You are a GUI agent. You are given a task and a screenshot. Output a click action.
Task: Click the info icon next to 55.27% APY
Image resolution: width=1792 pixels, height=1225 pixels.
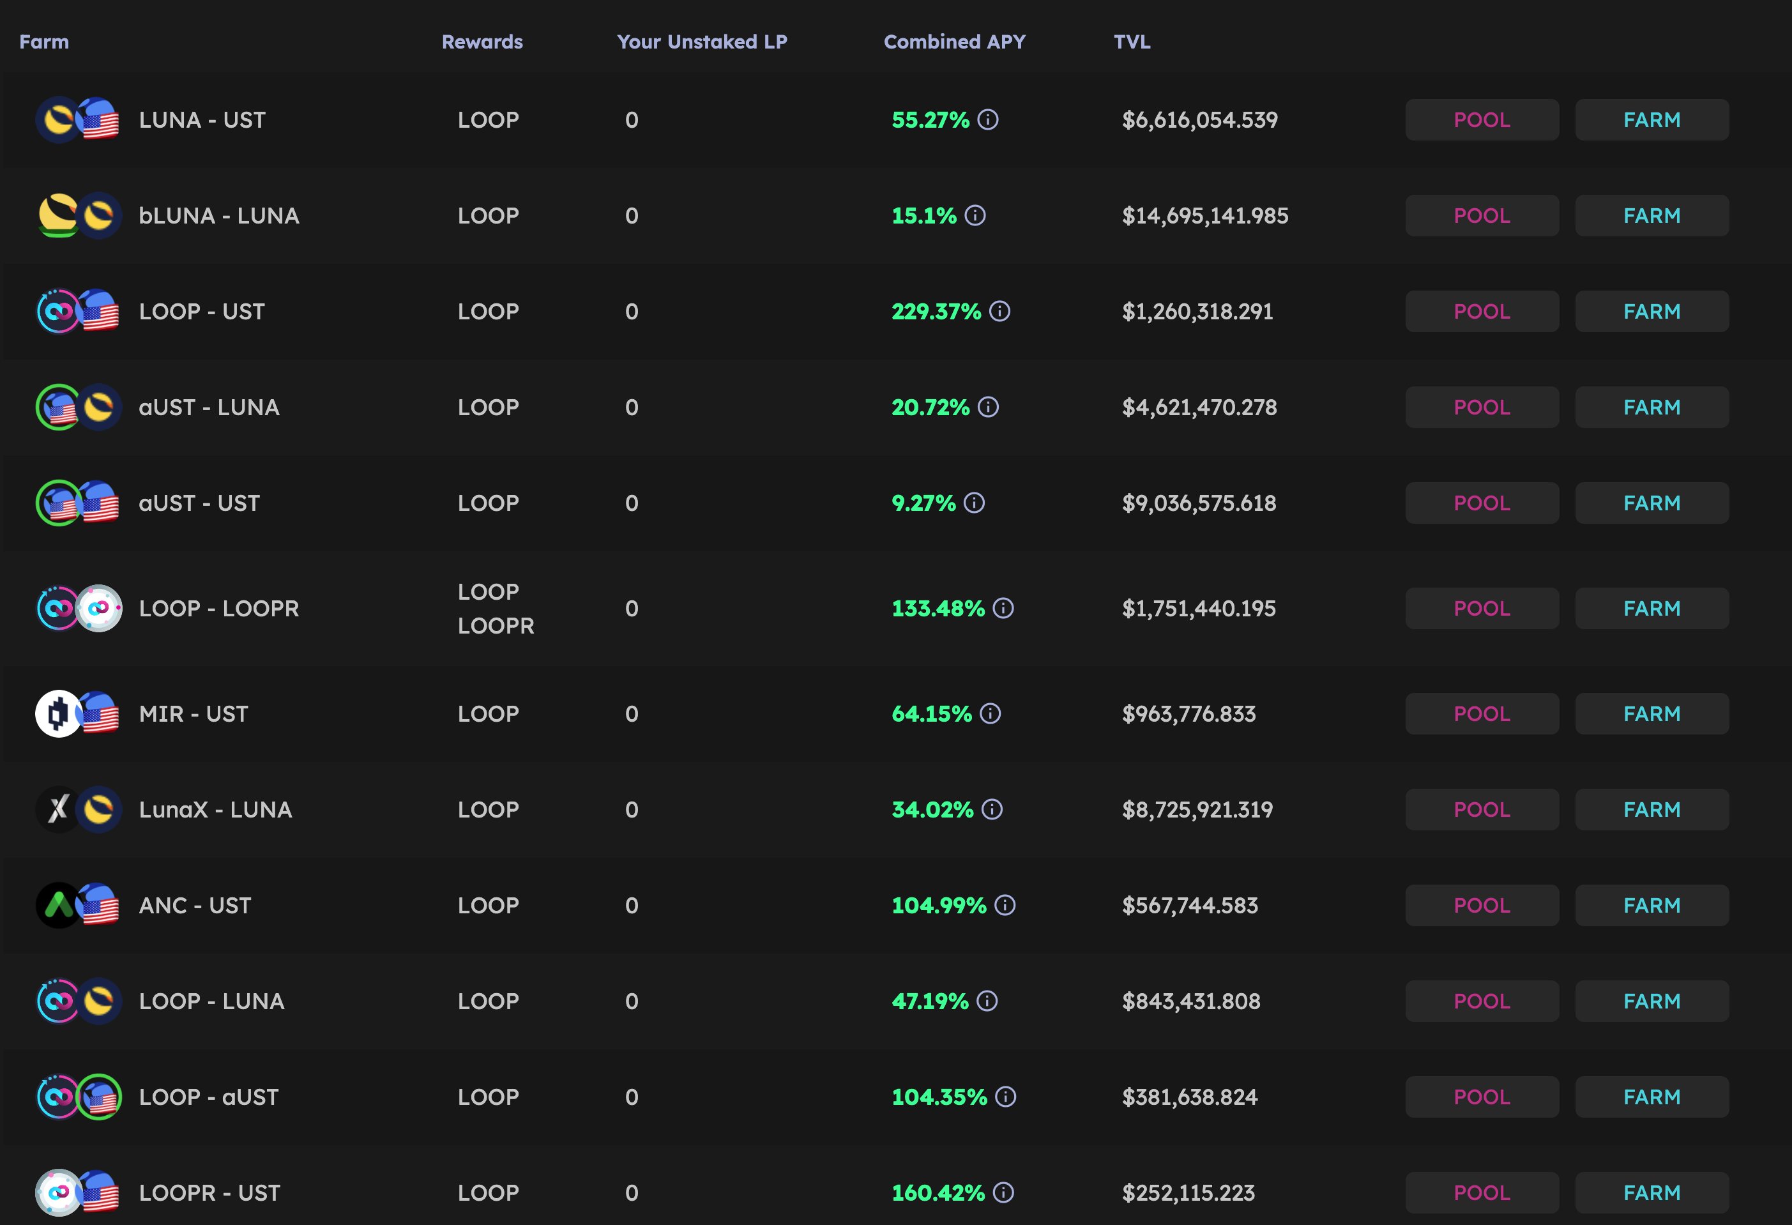988,119
